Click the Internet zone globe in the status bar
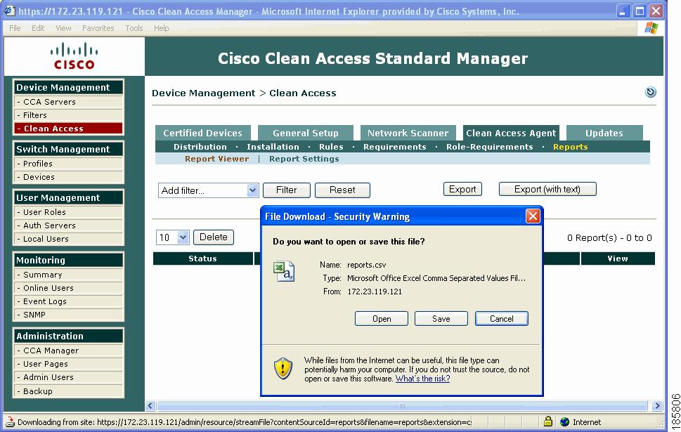 (x=564, y=421)
